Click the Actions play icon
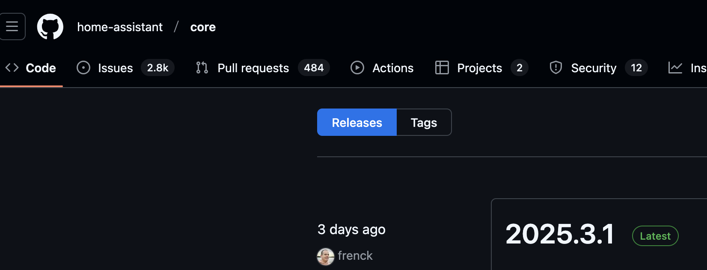The height and width of the screenshot is (270, 707). click(357, 67)
